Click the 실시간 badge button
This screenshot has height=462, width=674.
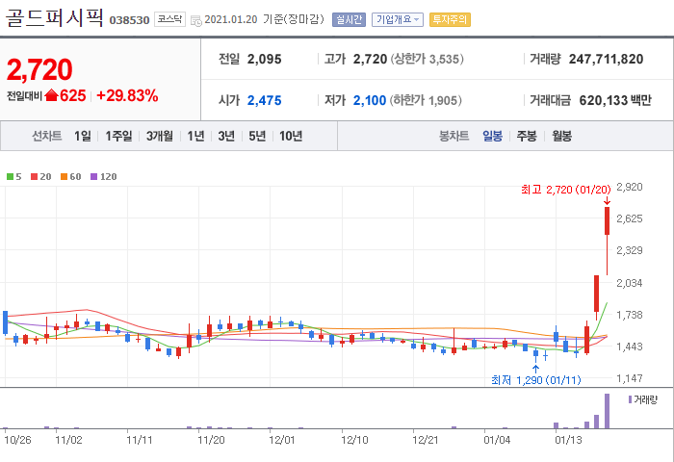pyautogui.click(x=349, y=20)
